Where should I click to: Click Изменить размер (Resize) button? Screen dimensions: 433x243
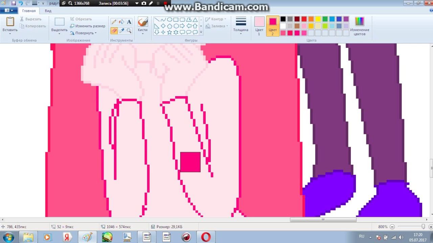click(88, 26)
